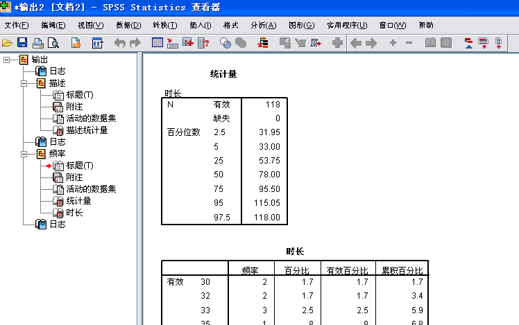Click the Expand plus toolbar icon

[x=393, y=43]
